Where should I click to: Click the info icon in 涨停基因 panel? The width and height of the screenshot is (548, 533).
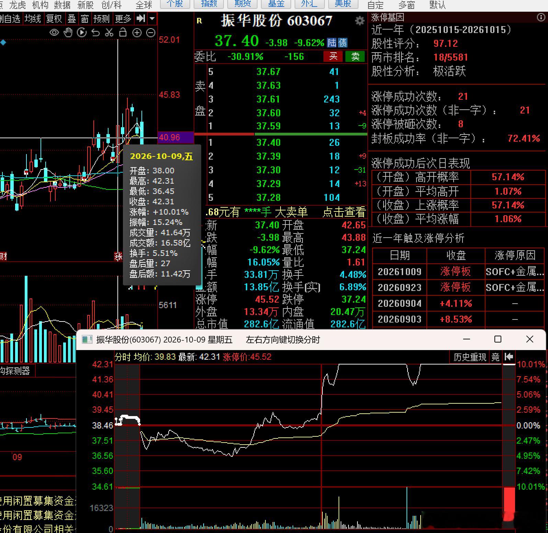click(x=541, y=18)
